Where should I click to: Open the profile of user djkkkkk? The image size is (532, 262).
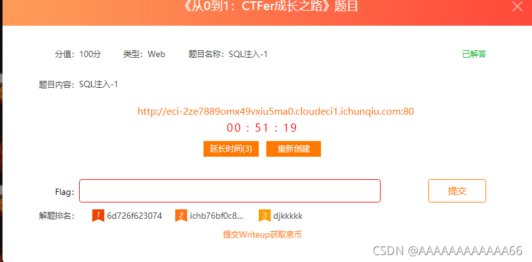[288, 216]
